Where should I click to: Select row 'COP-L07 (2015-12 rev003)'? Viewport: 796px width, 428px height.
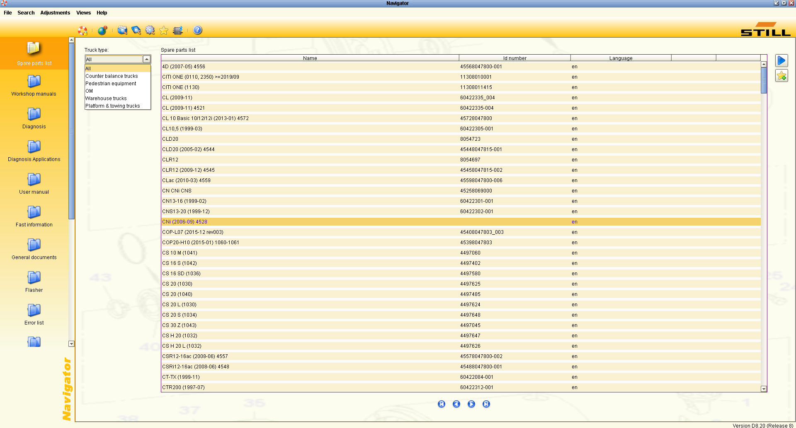tap(461, 232)
